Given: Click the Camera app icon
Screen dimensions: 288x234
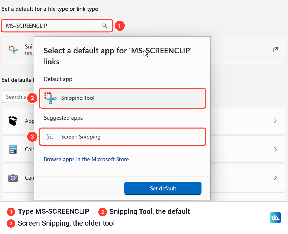Looking at the screenshot, I should [x=13, y=178].
